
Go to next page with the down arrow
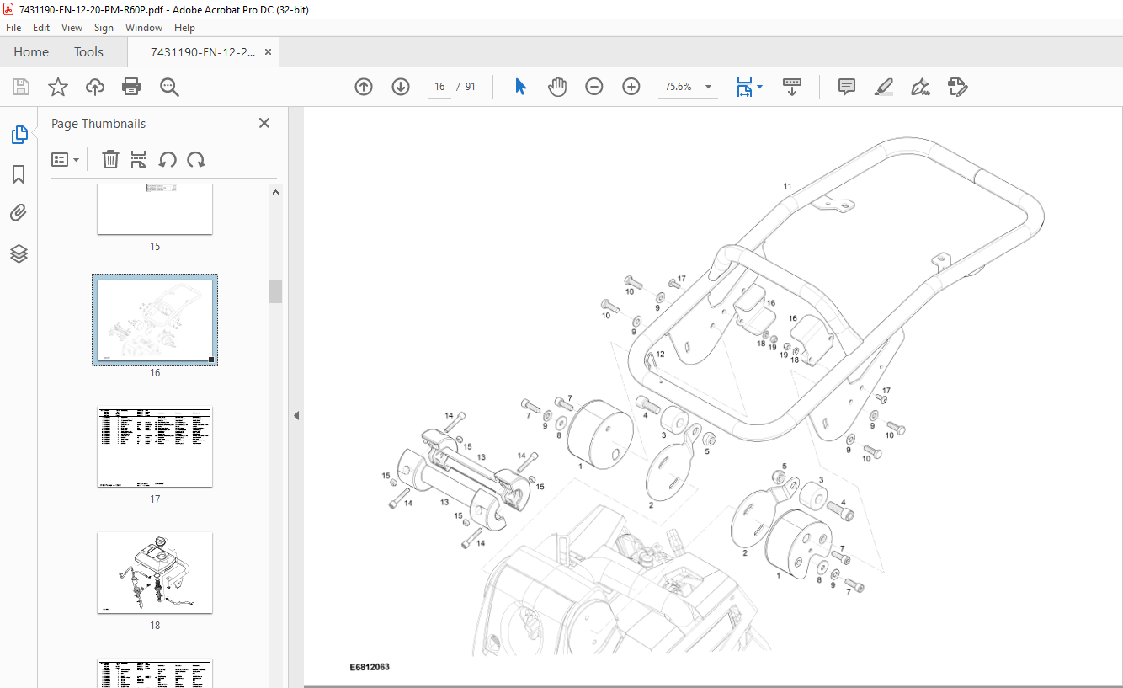401,87
